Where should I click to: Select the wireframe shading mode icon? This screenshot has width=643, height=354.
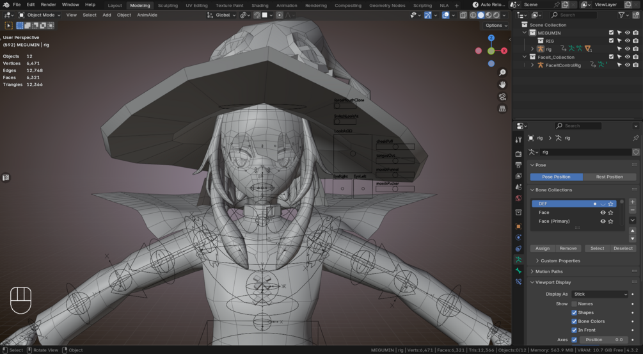(x=473, y=15)
